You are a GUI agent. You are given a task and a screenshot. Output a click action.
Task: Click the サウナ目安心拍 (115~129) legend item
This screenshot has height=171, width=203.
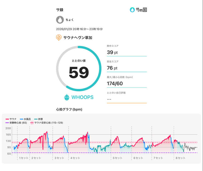(x=47, y=123)
